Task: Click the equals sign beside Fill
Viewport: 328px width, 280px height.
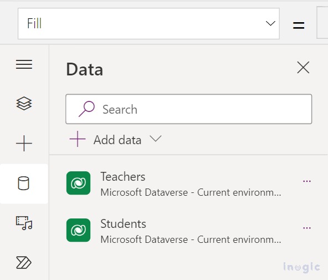Action: [299, 26]
